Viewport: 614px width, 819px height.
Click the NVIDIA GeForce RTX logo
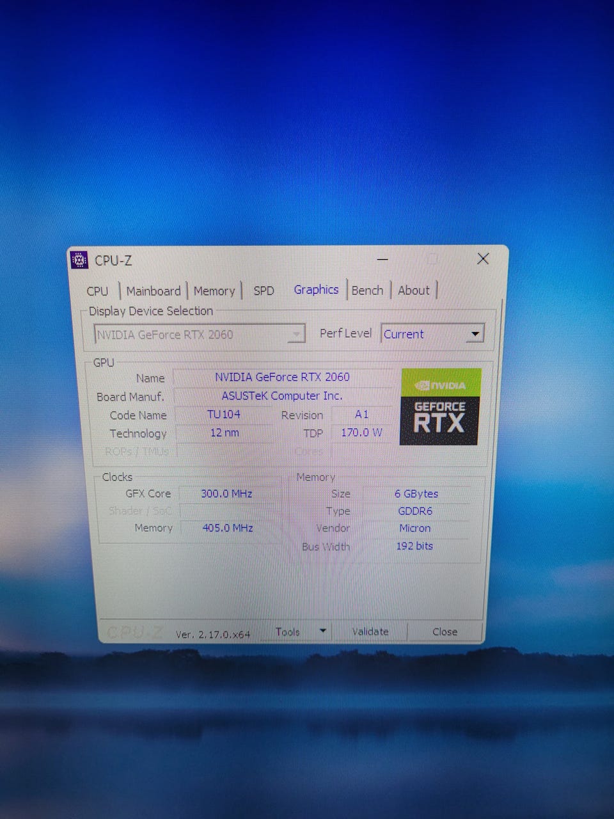(439, 406)
